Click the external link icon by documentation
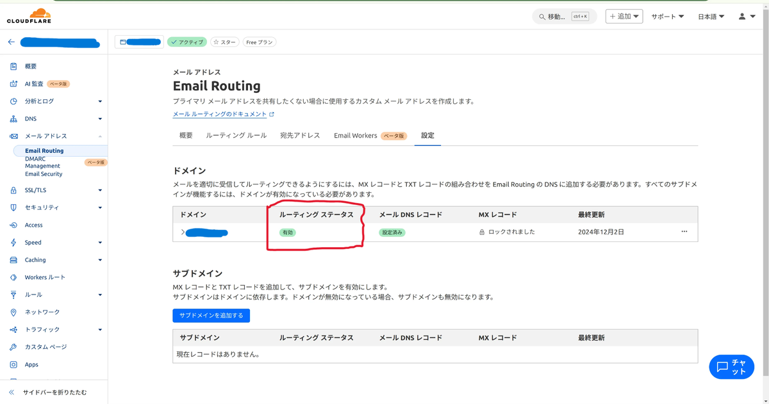This screenshot has height=404, width=769. click(272, 115)
